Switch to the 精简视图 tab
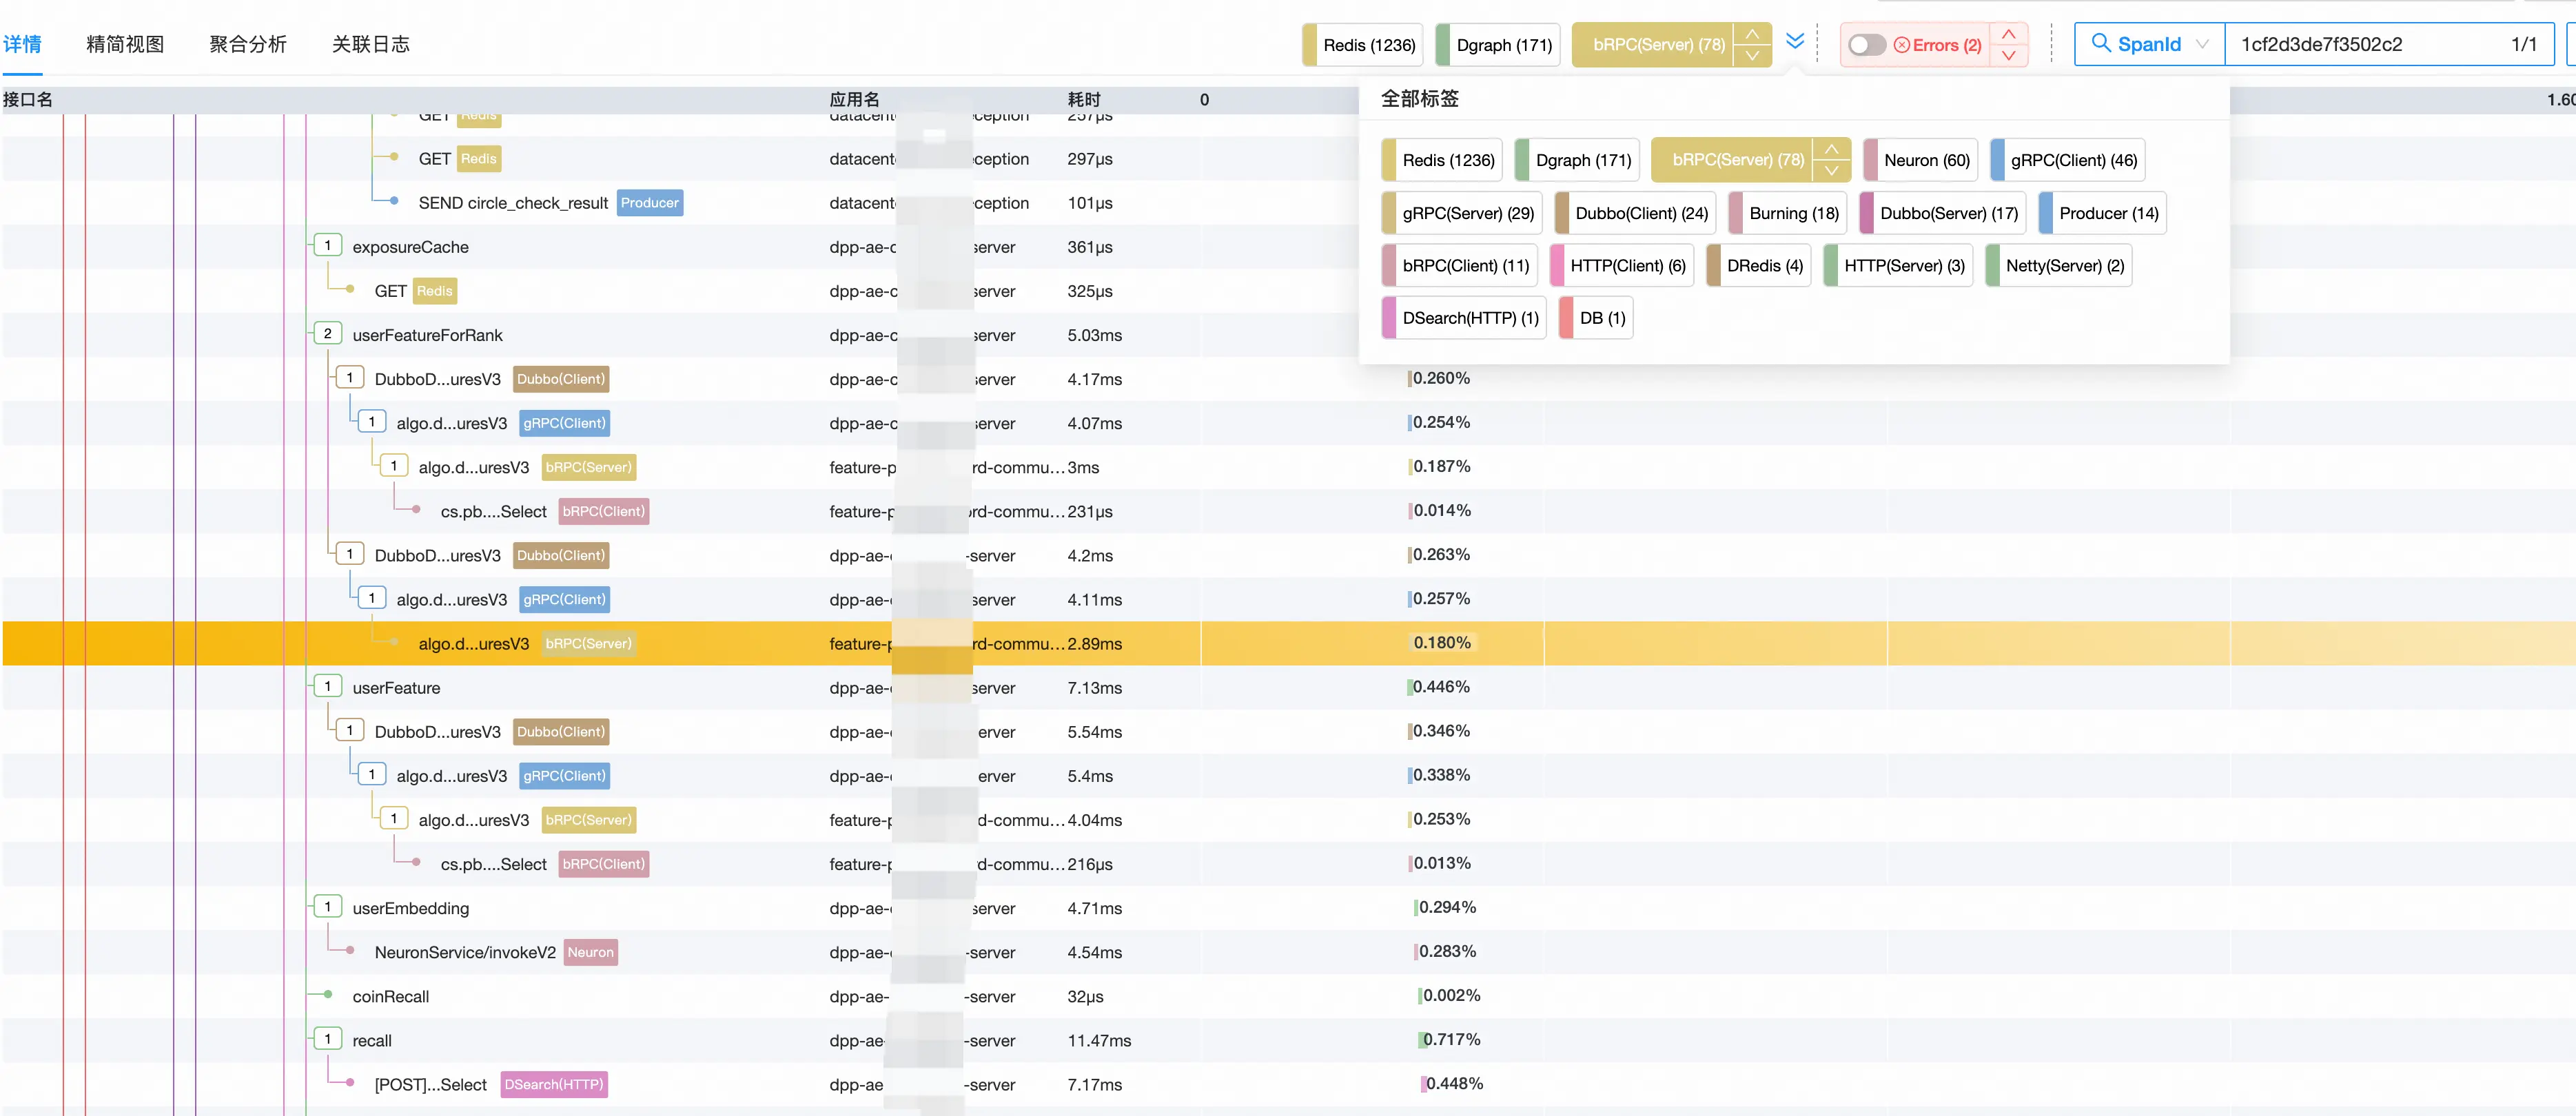 (125, 44)
